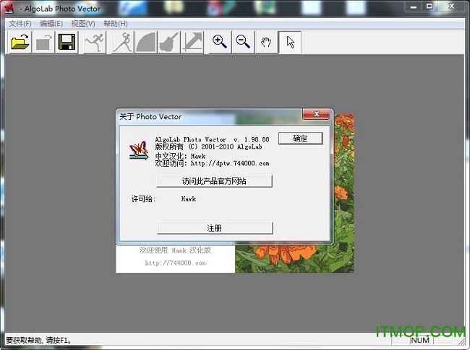Close the AlgoLab Photo Vector window
470x350 pixels.
[451, 6]
